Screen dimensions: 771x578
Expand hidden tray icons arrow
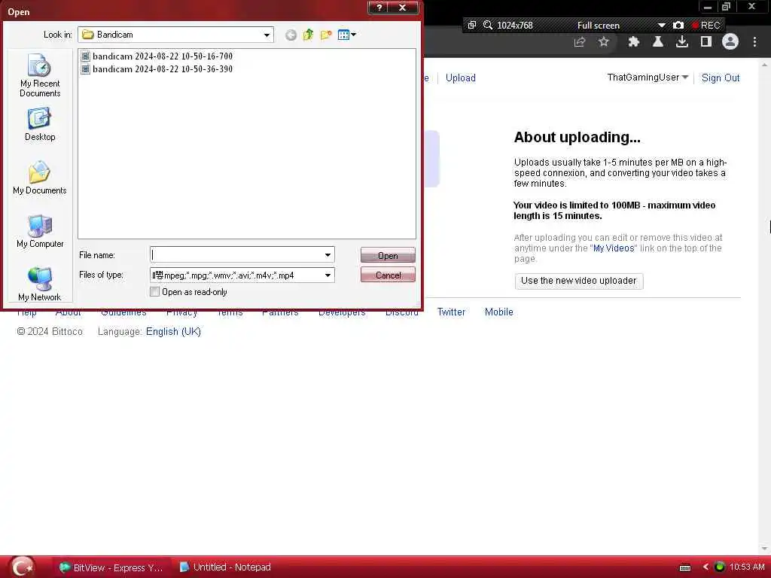point(705,567)
